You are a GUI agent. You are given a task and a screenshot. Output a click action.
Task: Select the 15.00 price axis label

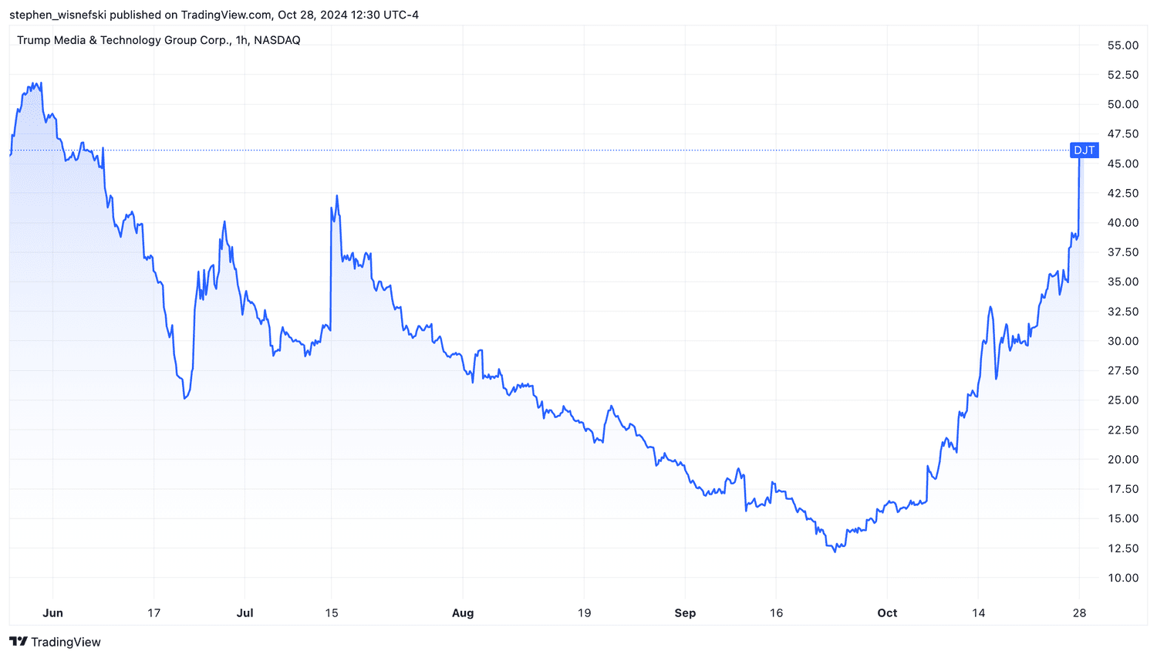click(1123, 518)
